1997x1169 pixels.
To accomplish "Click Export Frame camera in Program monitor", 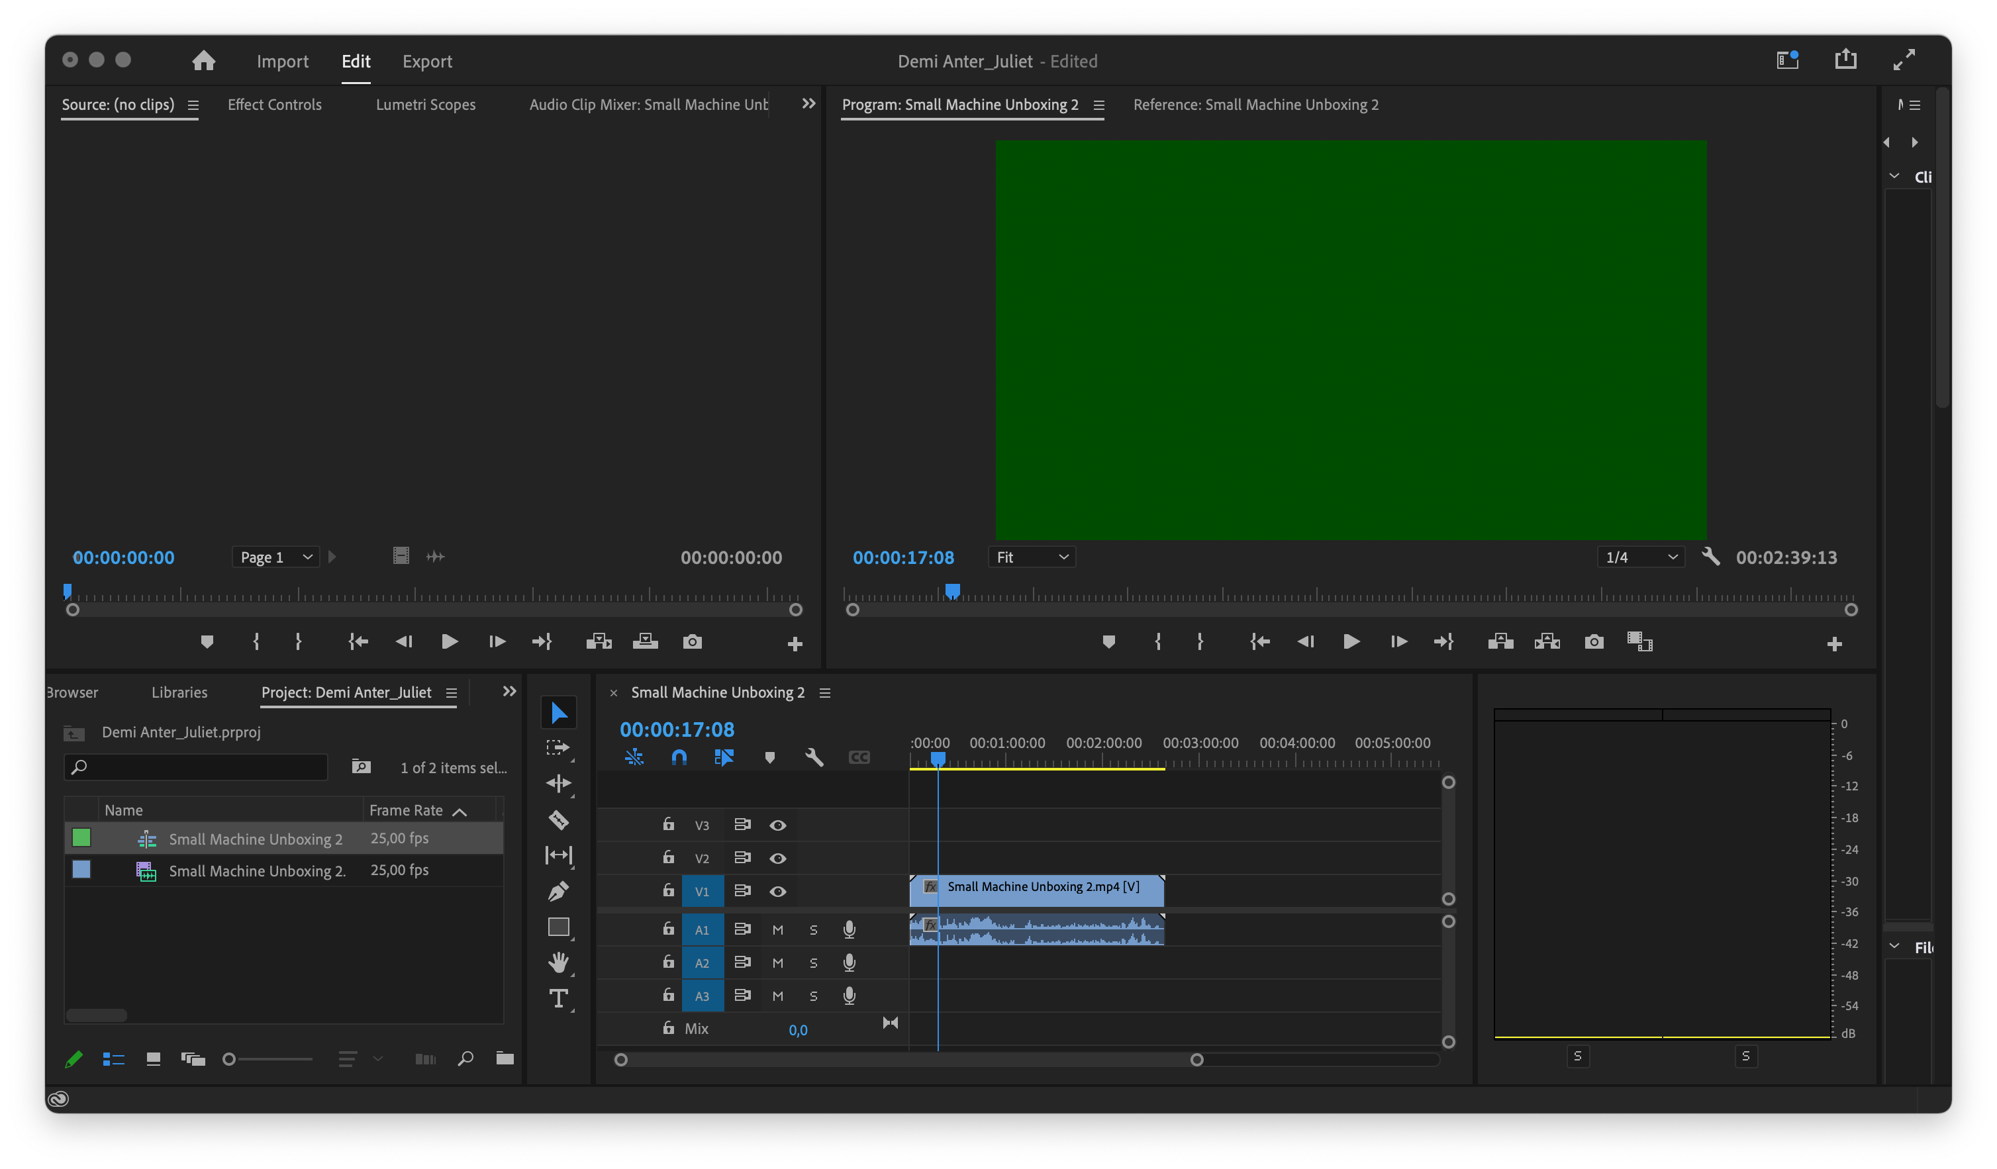I will click(x=1594, y=642).
